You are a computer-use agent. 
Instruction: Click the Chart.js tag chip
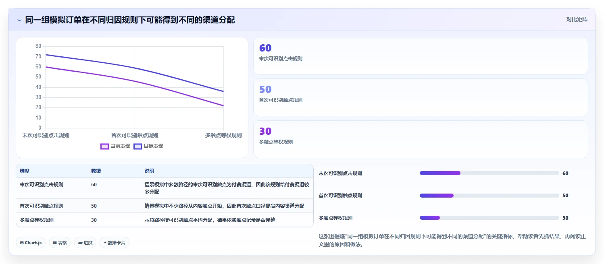click(31, 243)
